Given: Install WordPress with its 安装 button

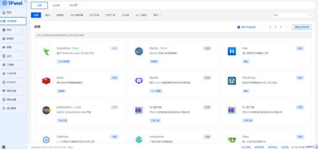Looking at the screenshot, I should pos(300,78).
